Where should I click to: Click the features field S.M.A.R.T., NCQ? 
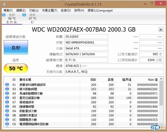point(114,72)
